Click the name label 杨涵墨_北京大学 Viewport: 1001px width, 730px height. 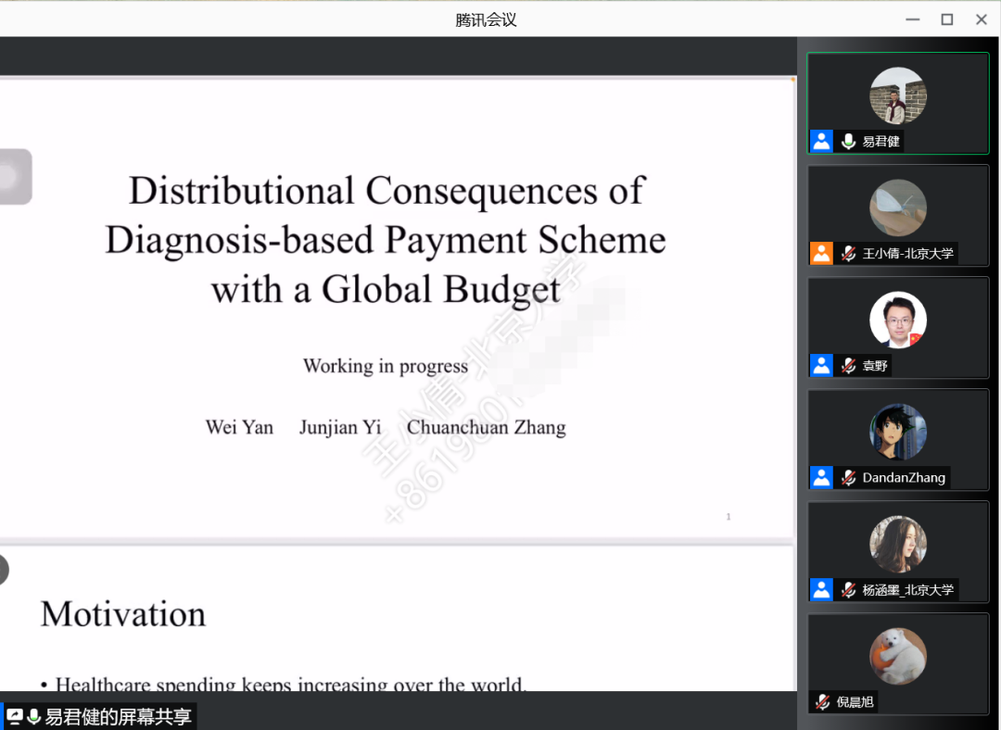907,590
